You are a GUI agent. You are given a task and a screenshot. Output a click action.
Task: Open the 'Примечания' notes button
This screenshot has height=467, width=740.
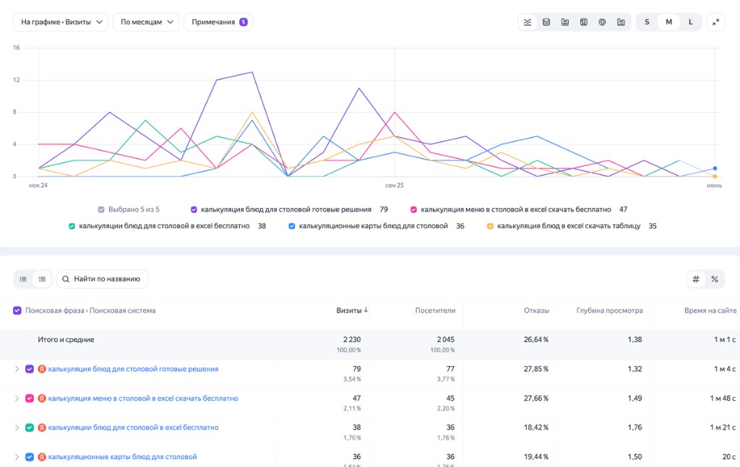pos(218,22)
